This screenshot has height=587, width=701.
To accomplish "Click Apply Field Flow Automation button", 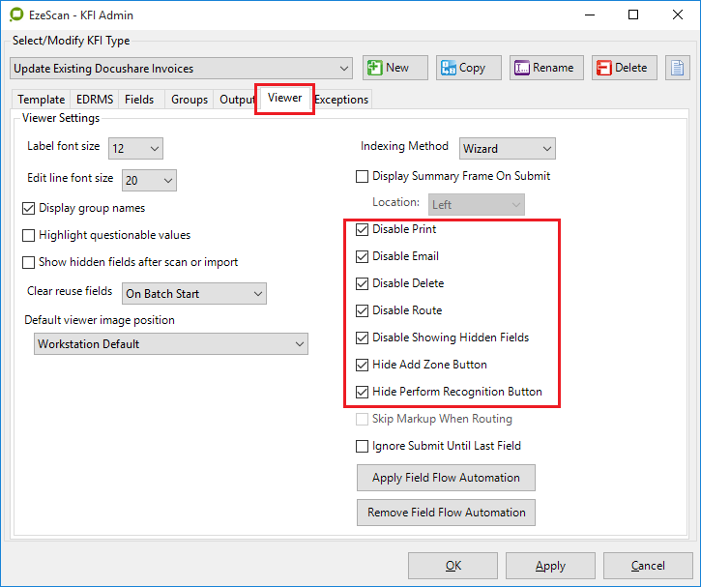I will point(446,478).
